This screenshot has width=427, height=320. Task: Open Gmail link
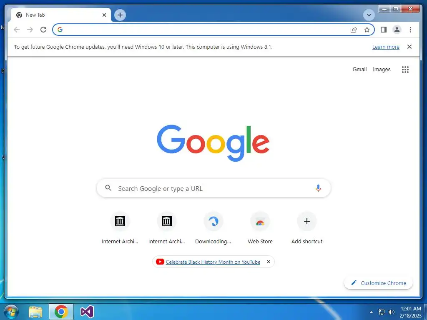point(359,70)
